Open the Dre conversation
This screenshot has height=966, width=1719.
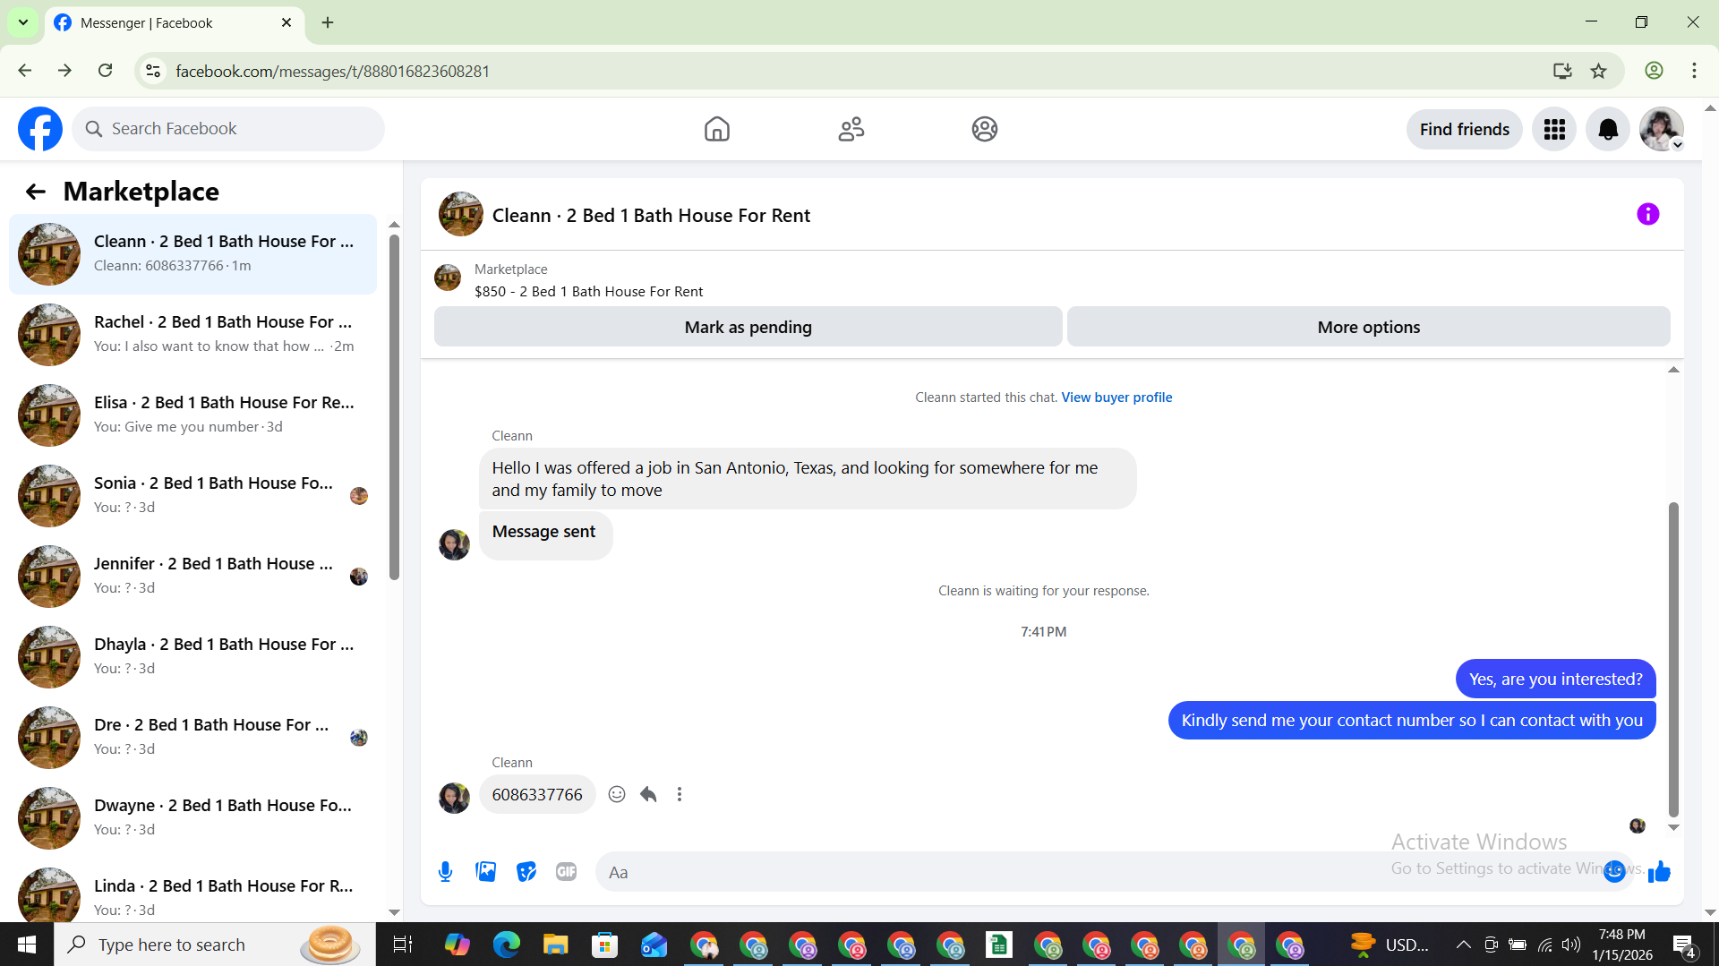pos(192,737)
